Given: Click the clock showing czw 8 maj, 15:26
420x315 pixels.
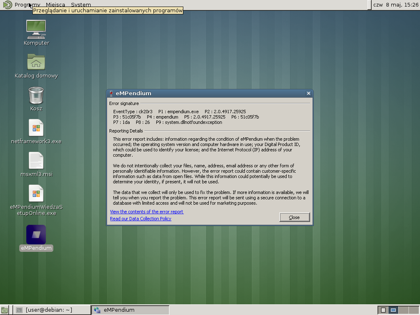Looking at the screenshot, I should 396,5.
